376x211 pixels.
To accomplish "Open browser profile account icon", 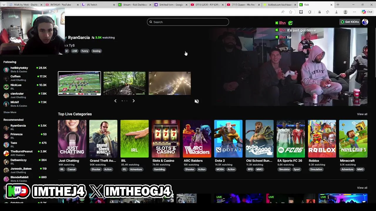I will (345, 12).
